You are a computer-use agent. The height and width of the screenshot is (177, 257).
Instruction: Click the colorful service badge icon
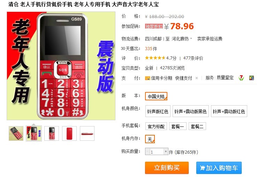tap(251, 78)
